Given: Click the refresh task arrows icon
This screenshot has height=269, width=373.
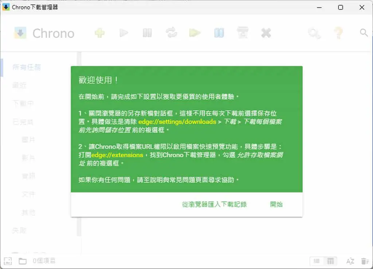Looking at the screenshot, I should click(x=171, y=33).
